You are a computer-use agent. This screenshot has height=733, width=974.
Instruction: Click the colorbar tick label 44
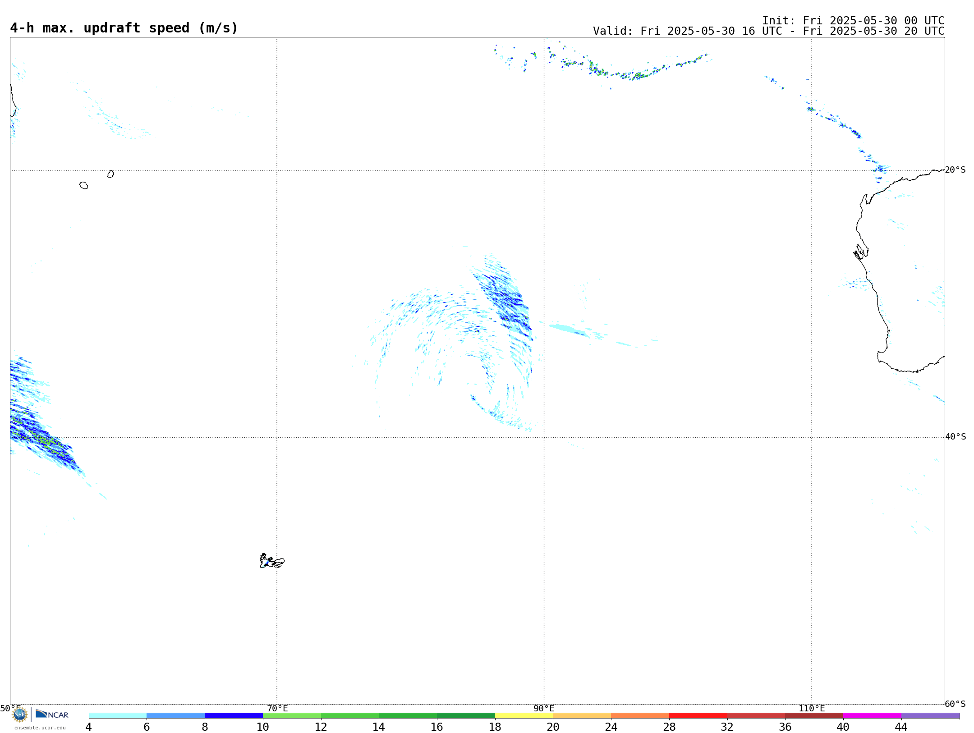(901, 727)
